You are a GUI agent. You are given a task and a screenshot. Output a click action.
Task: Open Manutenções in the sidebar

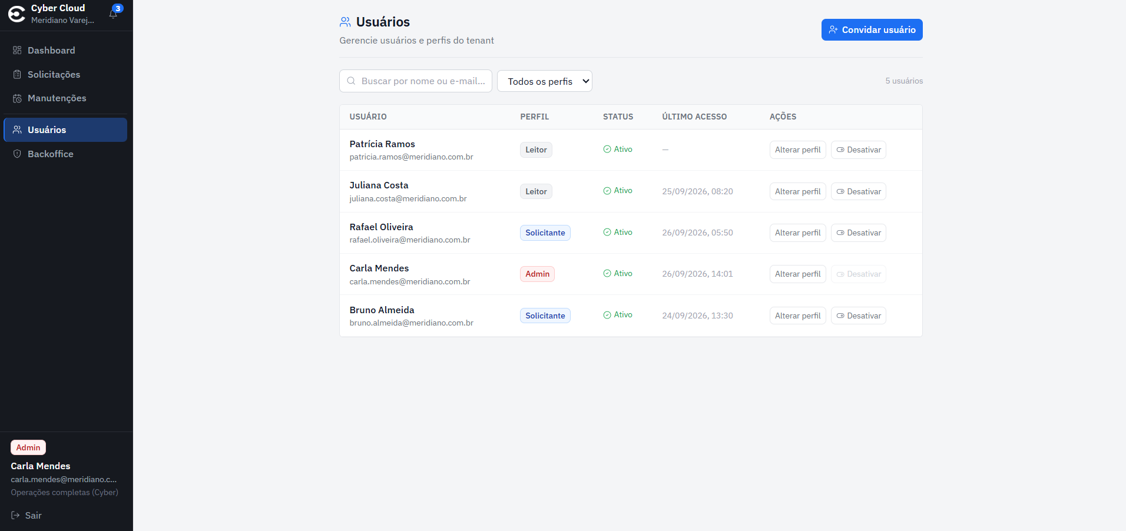pyautogui.click(x=65, y=98)
